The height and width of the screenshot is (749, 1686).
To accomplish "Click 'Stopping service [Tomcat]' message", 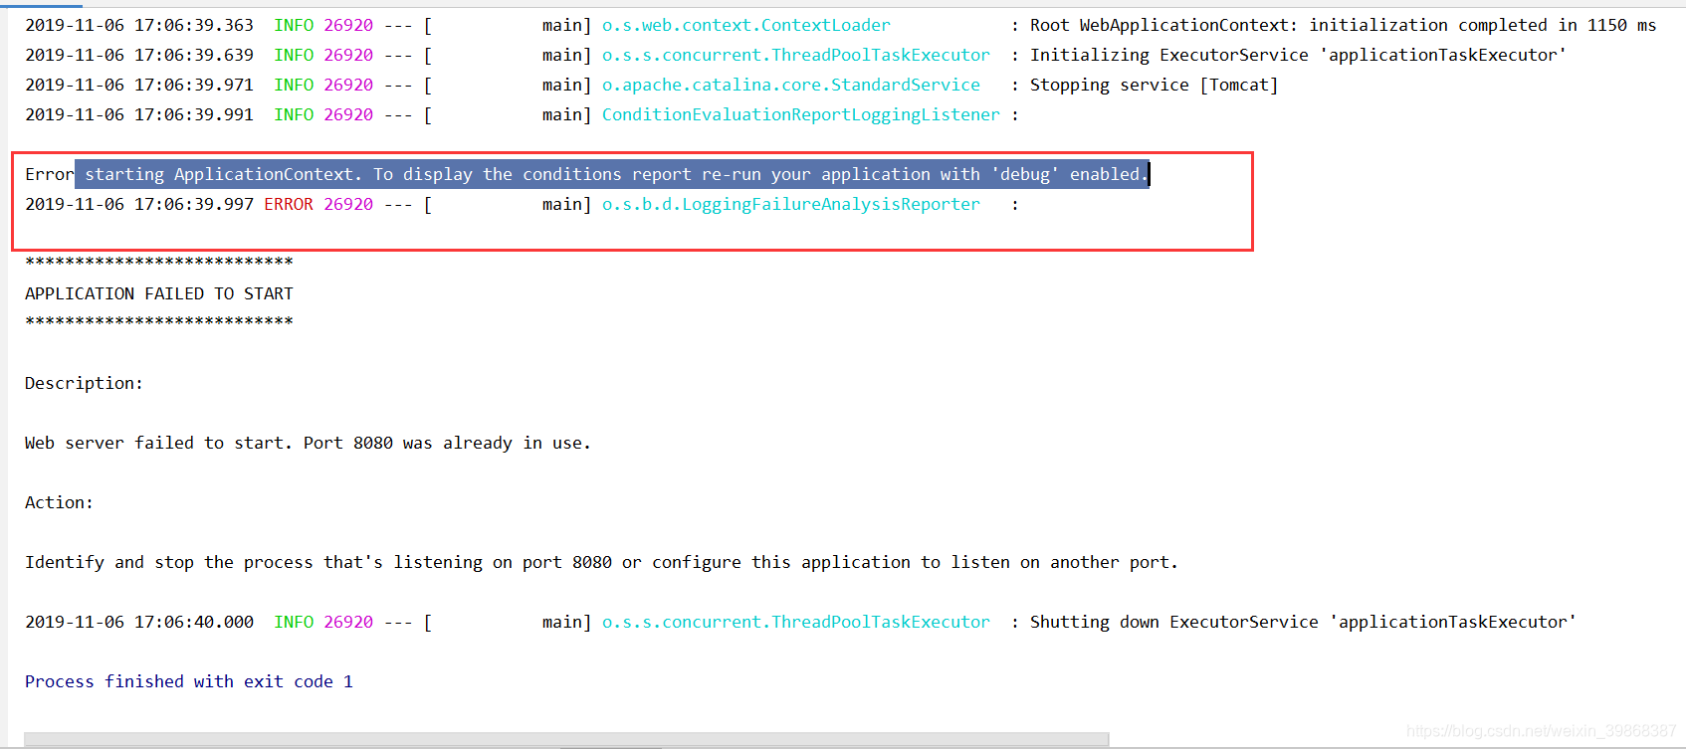I will click(1154, 85).
